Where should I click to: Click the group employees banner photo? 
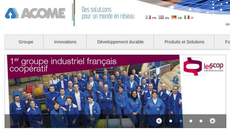(94, 91)
